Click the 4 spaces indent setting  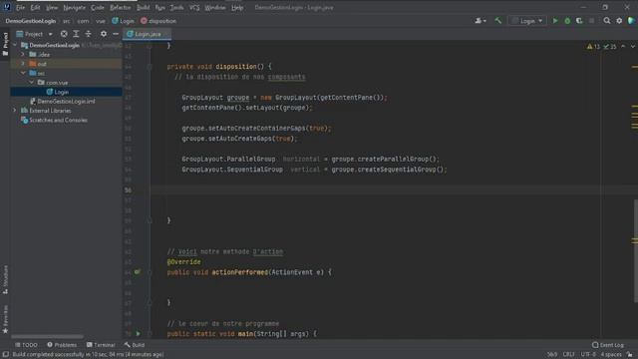pyautogui.click(x=611, y=355)
